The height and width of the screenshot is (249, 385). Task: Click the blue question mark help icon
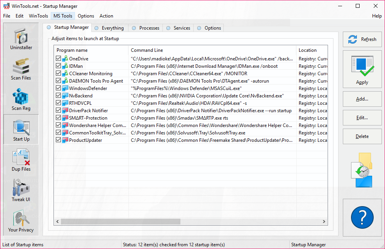362,217
